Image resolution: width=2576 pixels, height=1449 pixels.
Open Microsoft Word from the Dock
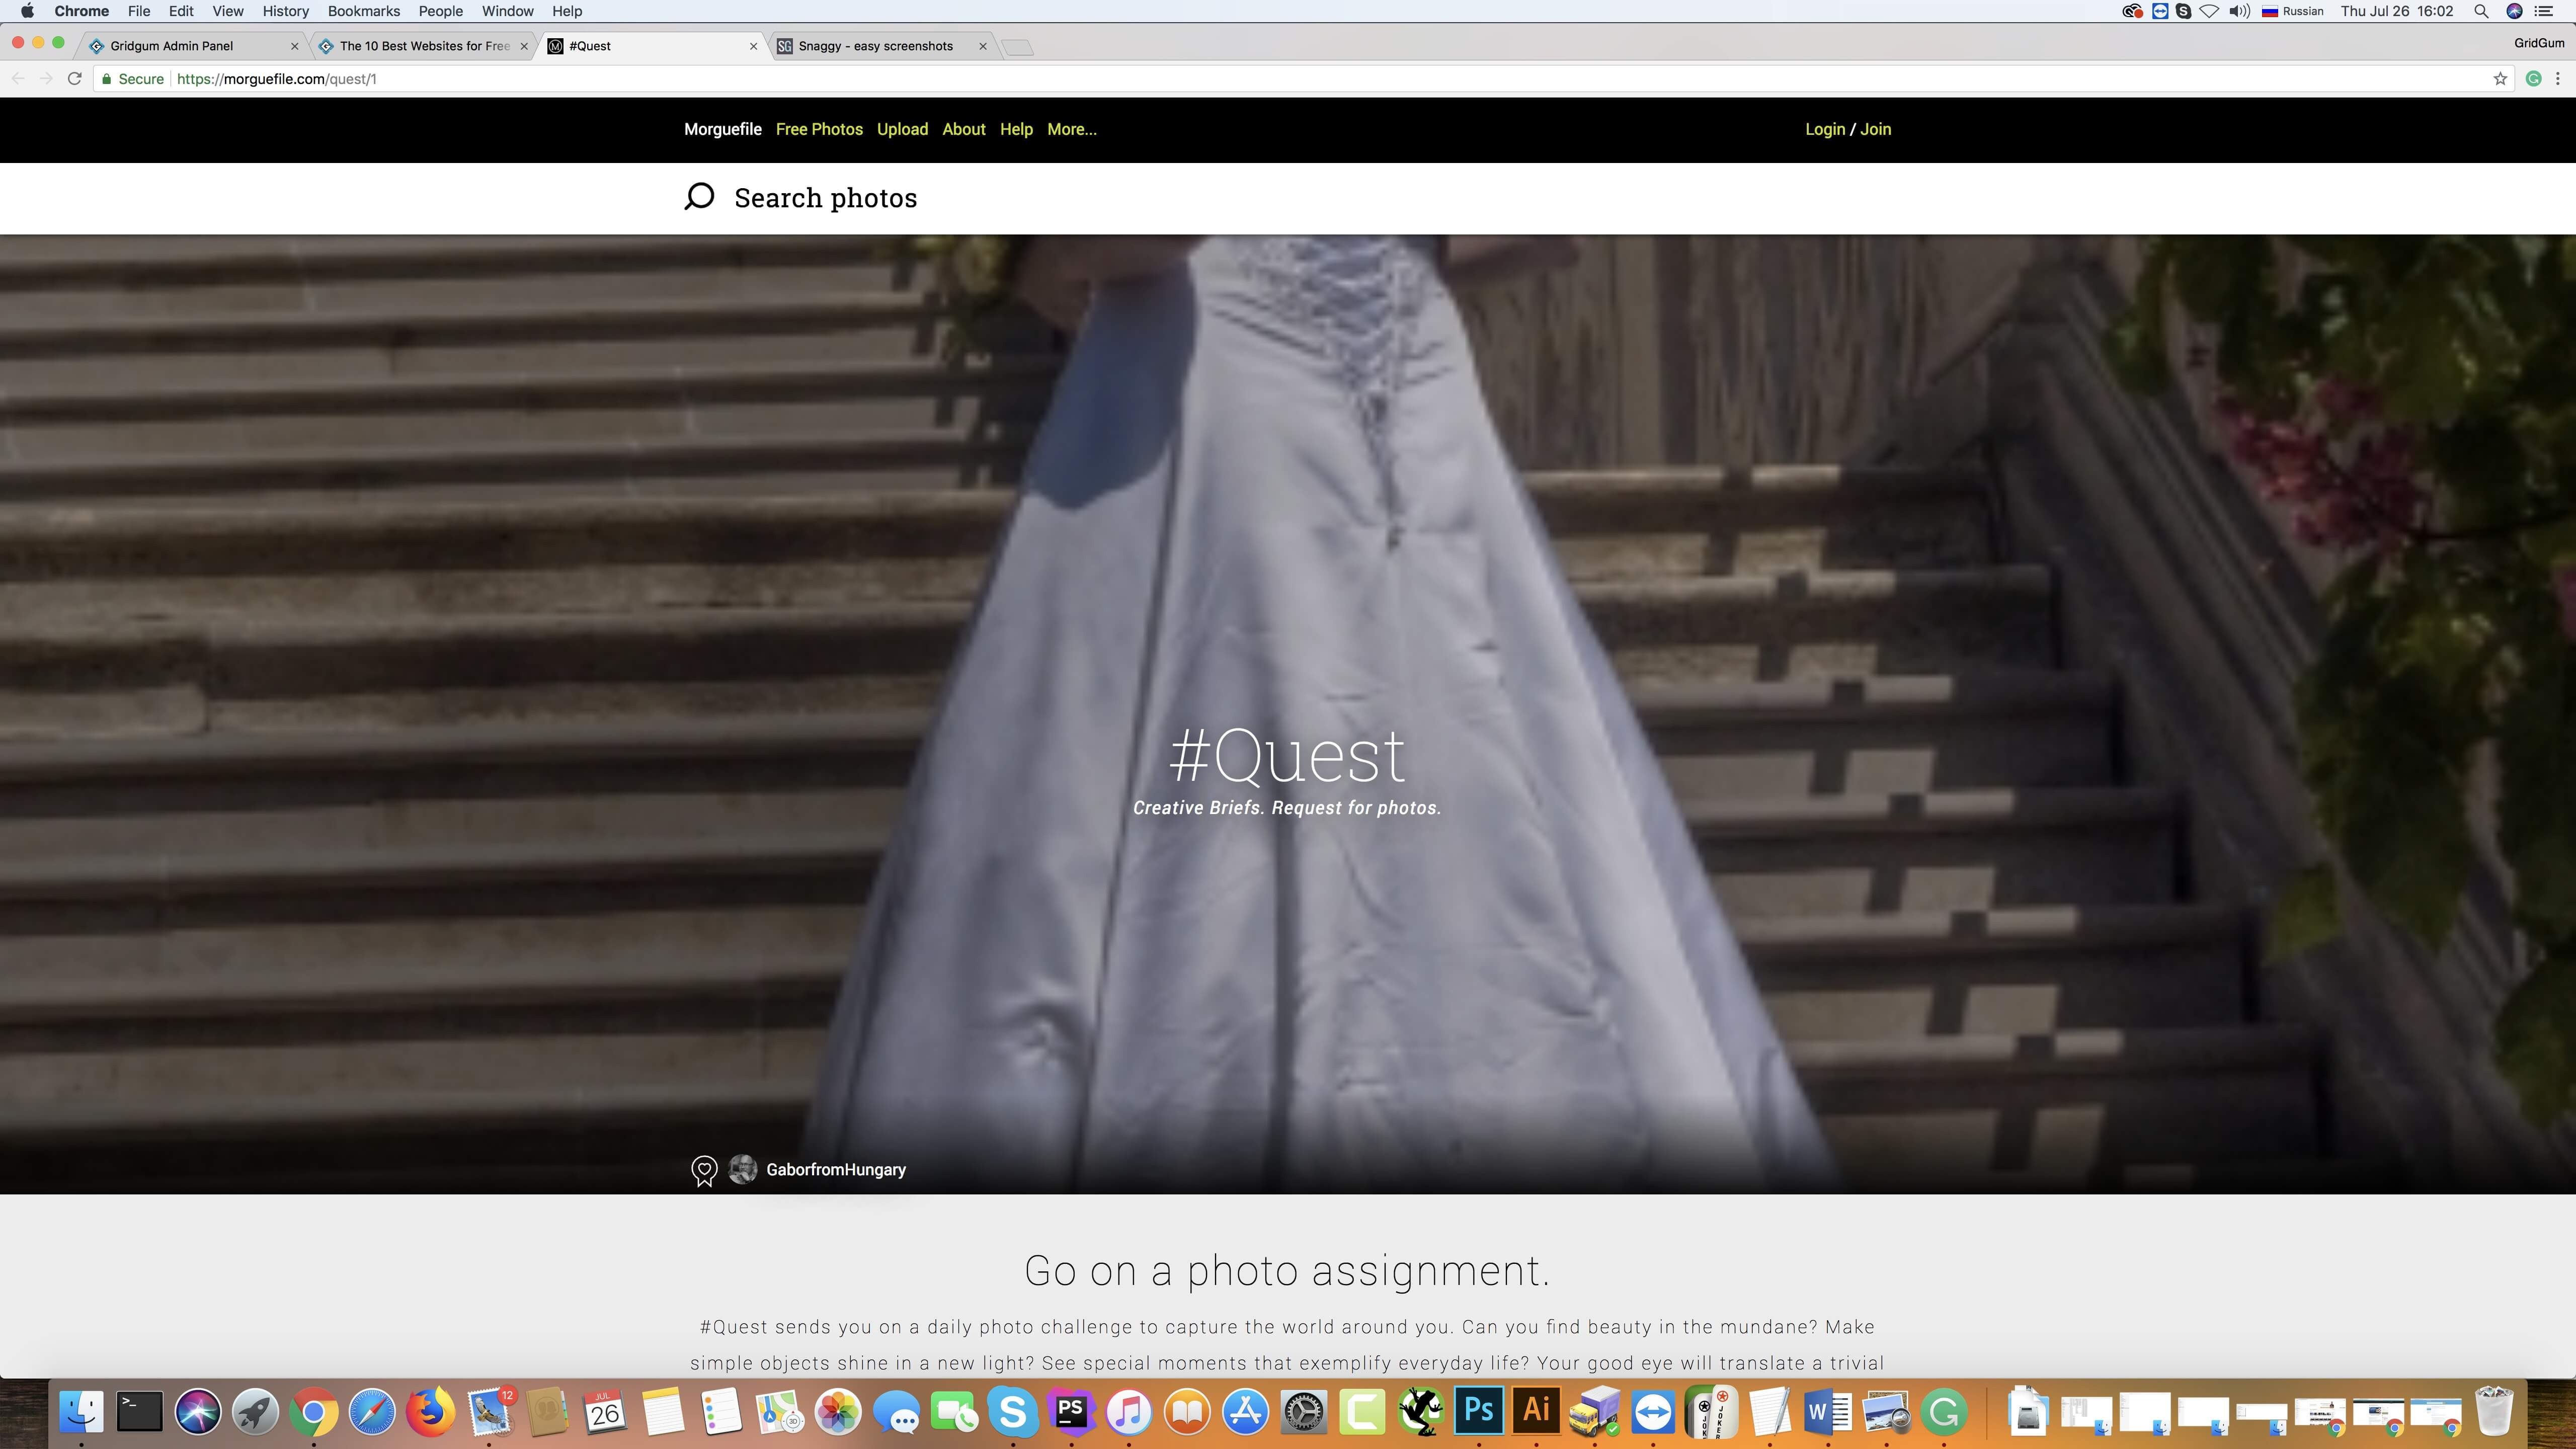(x=1827, y=1412)
